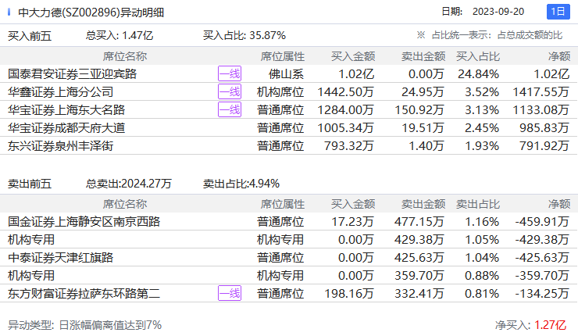Open seat 中泰证券天津红旗路
578x336 pixels.
coord(60,257)
